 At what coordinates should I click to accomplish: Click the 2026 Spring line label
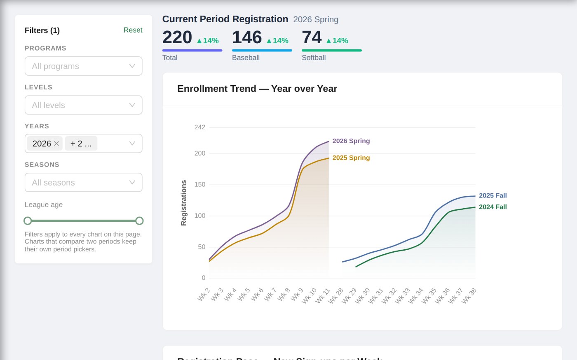tap(351, 141)
